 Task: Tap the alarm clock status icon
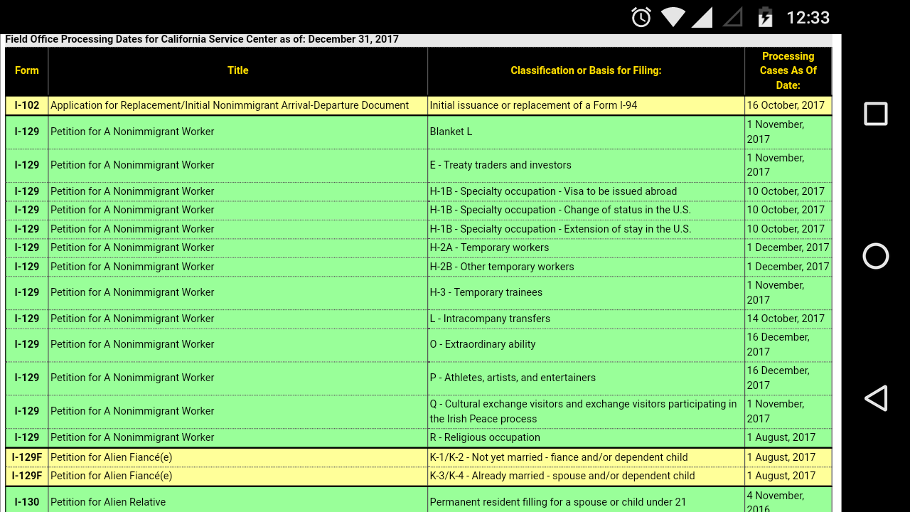(x=641, y=17)
